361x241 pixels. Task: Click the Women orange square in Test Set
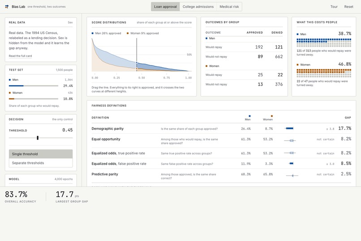tap(10, 93)
